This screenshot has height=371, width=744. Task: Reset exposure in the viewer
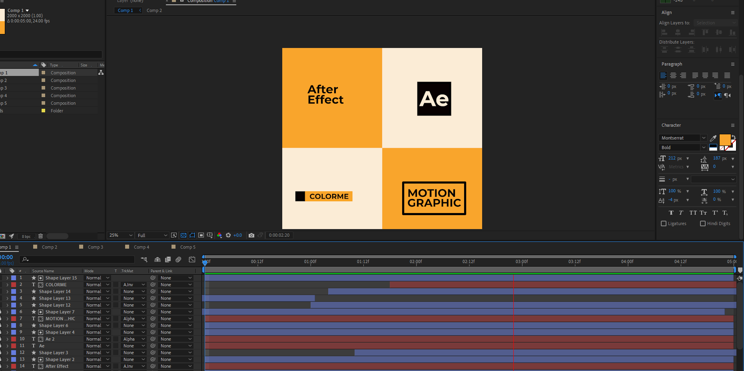(x=228, y=235)
